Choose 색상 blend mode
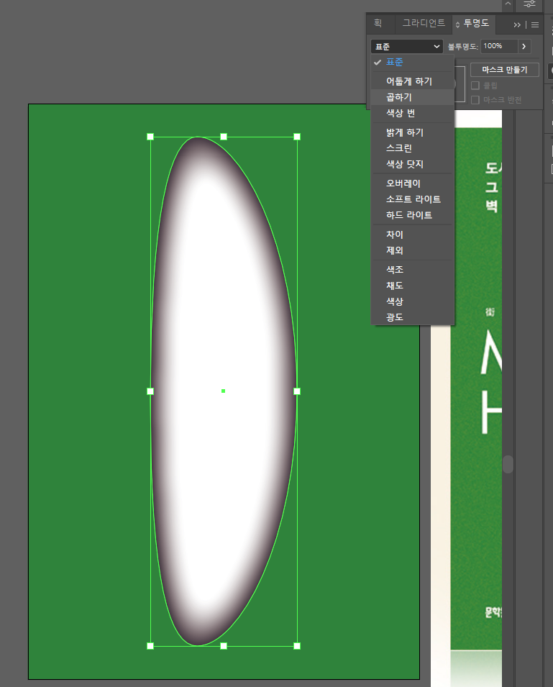This screenshot has height=687, width=553. pyautogui.click(x=412, y=301)
